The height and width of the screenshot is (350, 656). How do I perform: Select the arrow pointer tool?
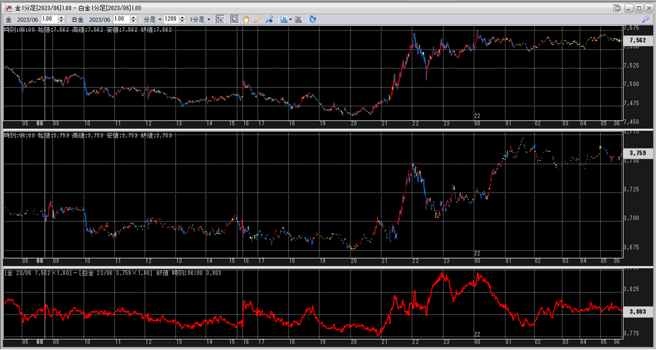pyautogui.click(x=234, y=19)
